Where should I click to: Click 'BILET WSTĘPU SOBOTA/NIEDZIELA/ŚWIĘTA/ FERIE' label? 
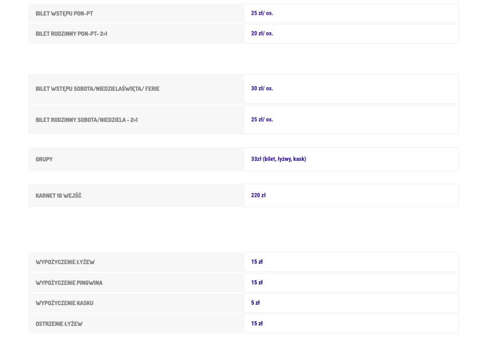point(97,89)
